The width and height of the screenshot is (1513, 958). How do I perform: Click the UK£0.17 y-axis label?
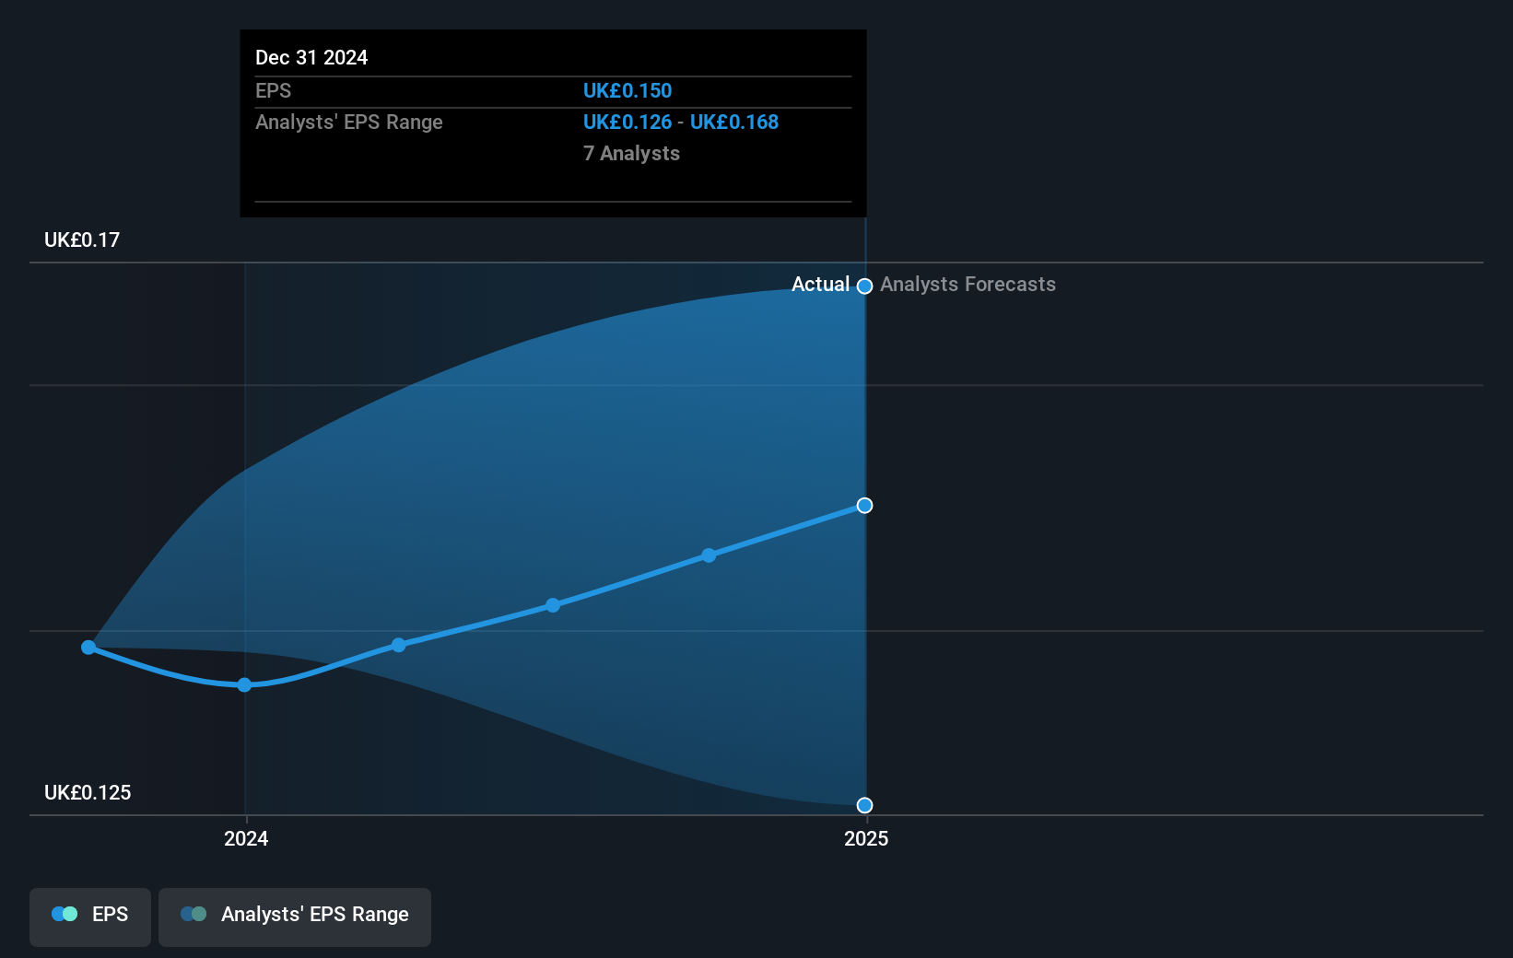82,239
